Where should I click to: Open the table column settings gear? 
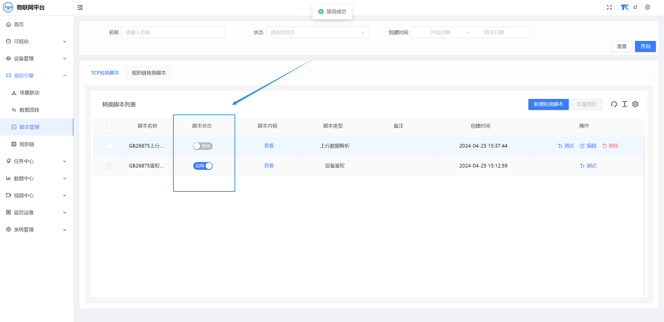[635, 104]
